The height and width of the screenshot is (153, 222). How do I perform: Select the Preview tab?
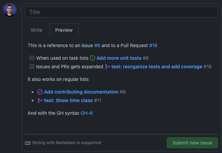click(64, 30)
